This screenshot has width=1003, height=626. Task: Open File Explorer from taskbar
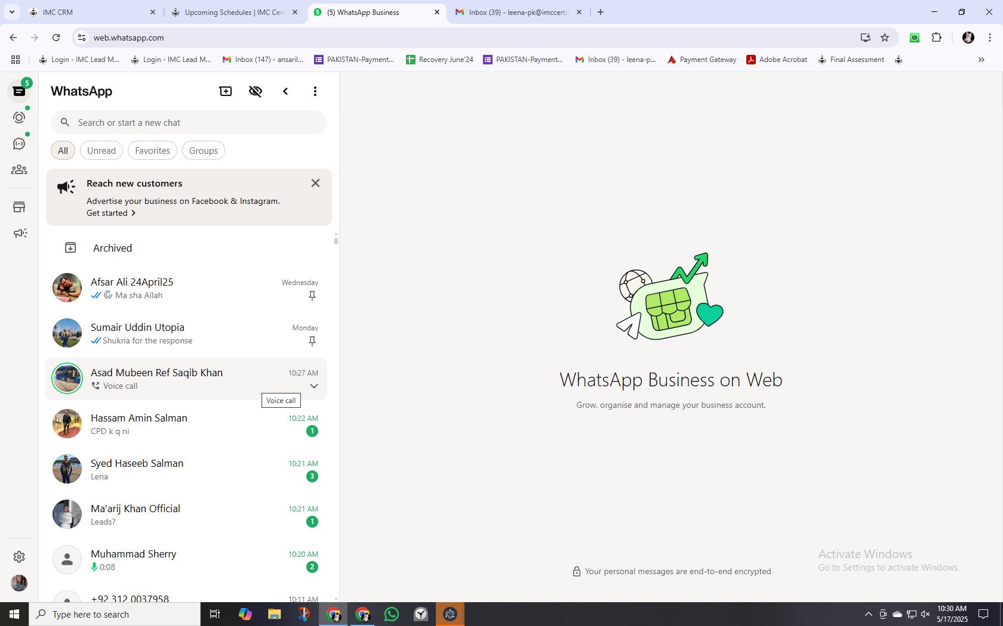[x=274, y=614]
